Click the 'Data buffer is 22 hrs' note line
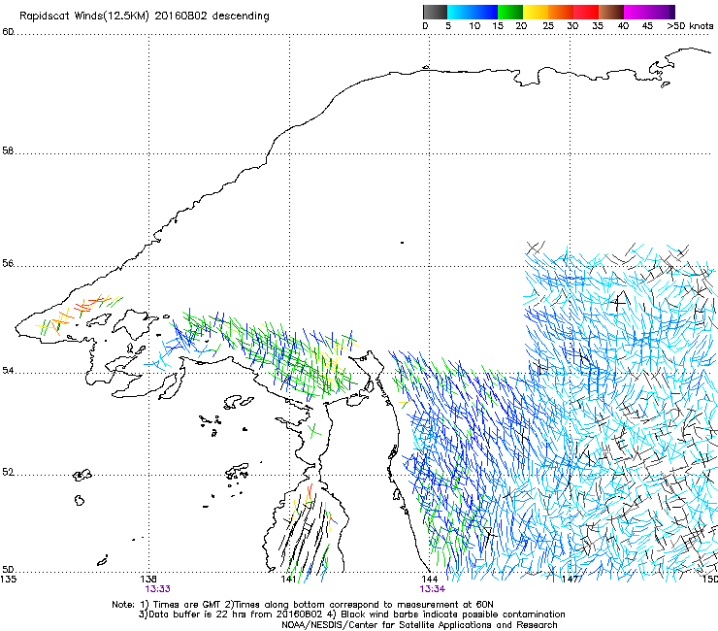Viewport: 718px width, 631px height. pyautogui.click(x=351, y=614)
